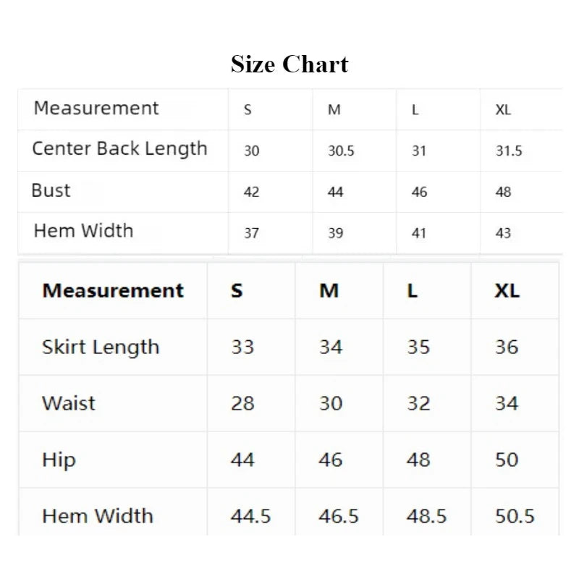Select the top hem width value 43
The width and height of the screenshot is (579, 579).
click(503, 233)
